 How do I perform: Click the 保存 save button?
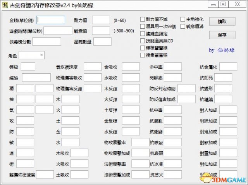click(x=222, y=35)
